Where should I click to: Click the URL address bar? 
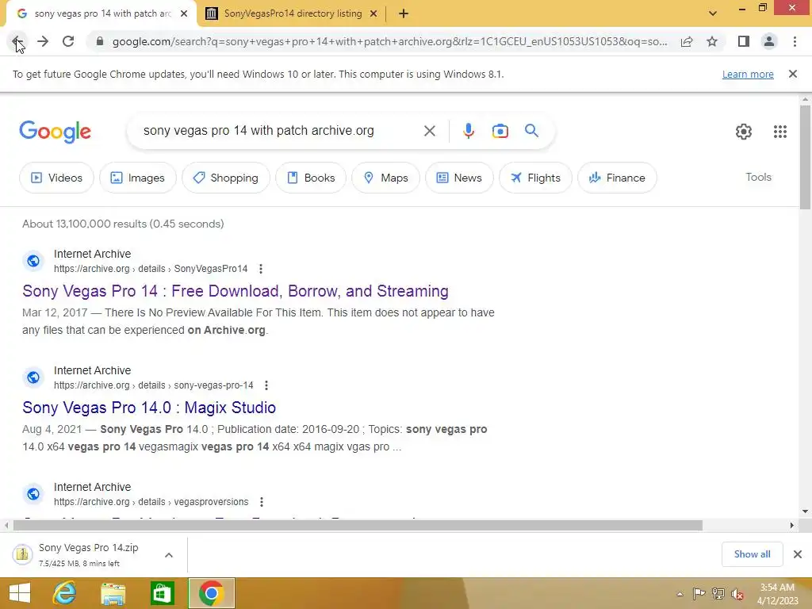click(389, 41)
